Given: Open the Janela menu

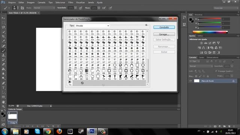Looking at the screenshot, I should [91, 3].
